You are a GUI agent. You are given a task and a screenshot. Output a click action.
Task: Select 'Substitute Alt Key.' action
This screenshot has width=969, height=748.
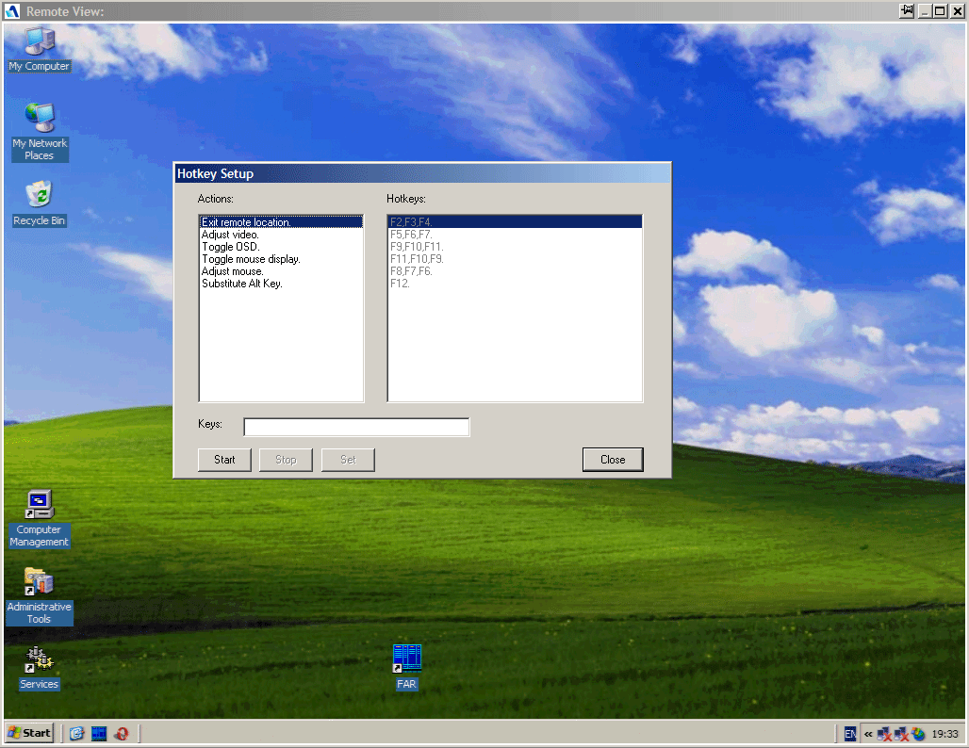[x=281, y=284]
